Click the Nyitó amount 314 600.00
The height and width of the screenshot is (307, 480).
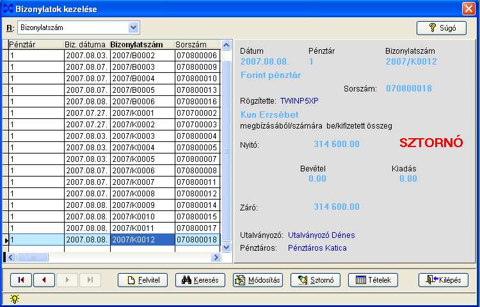(337, 144)
